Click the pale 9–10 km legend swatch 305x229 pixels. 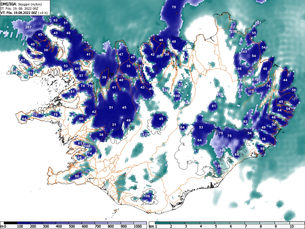[x=282, y=223]
